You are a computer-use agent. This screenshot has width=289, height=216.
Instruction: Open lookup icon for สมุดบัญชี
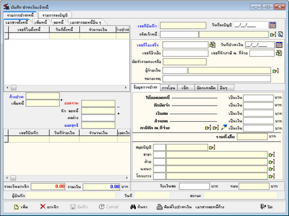tap(212, 147)
